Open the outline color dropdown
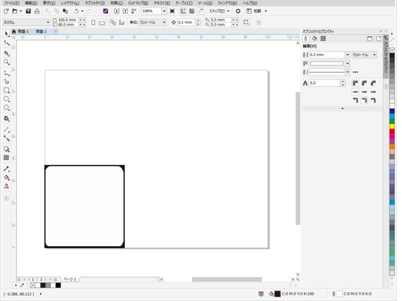 pyautogui.click(x=347, y=63)
